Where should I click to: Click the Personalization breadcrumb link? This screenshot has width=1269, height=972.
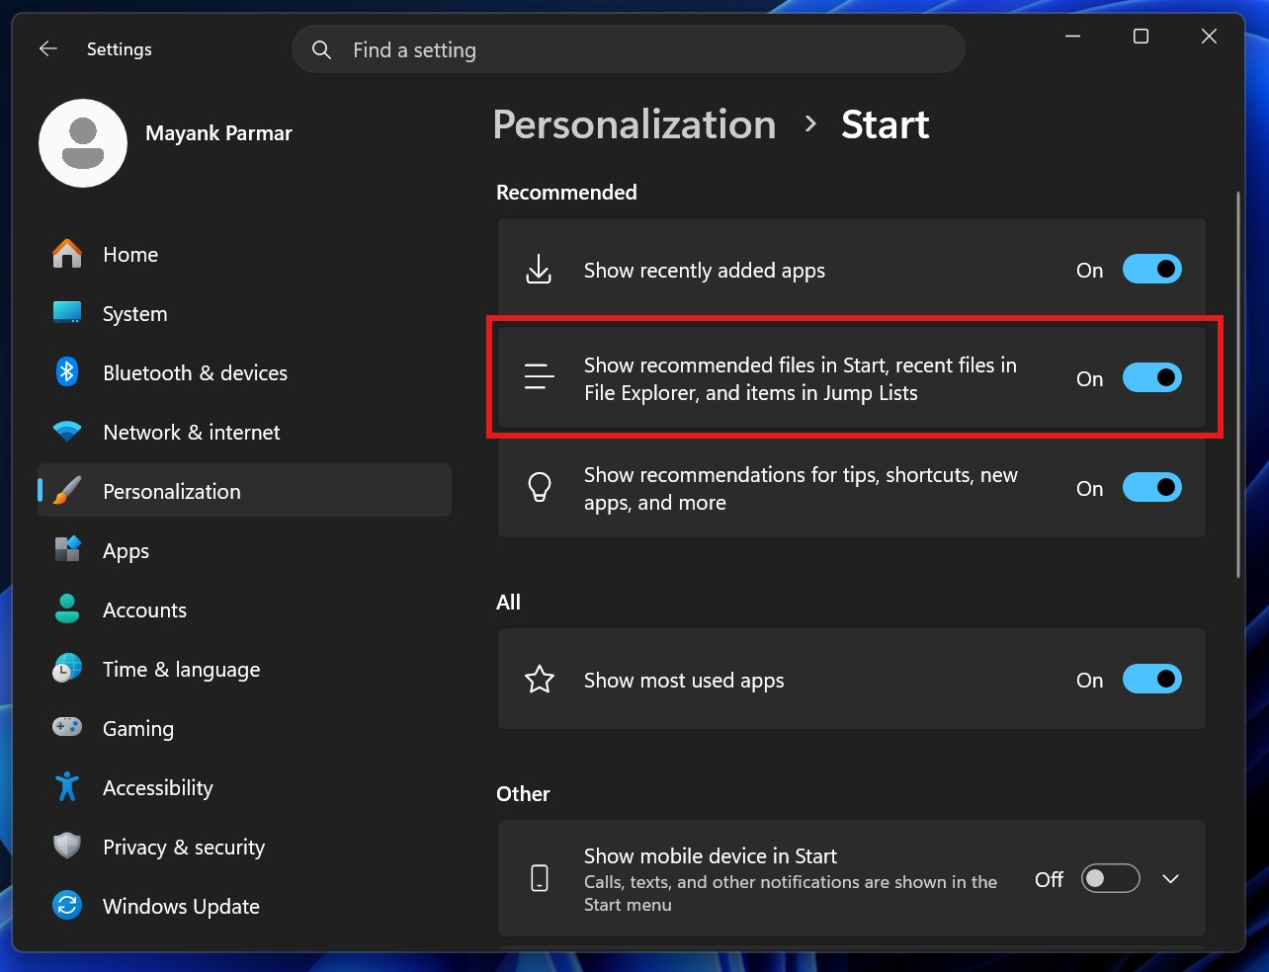point(634,124)
